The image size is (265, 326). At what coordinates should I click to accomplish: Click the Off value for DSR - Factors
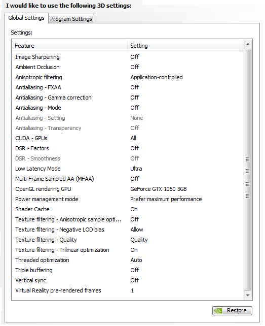134,148
